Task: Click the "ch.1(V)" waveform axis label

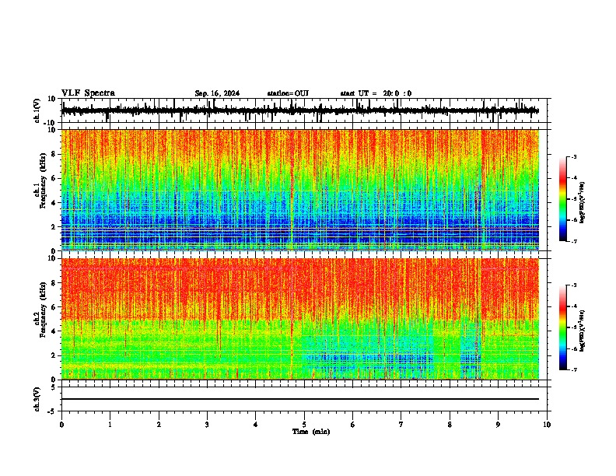Action: click(x=37, y=110)
